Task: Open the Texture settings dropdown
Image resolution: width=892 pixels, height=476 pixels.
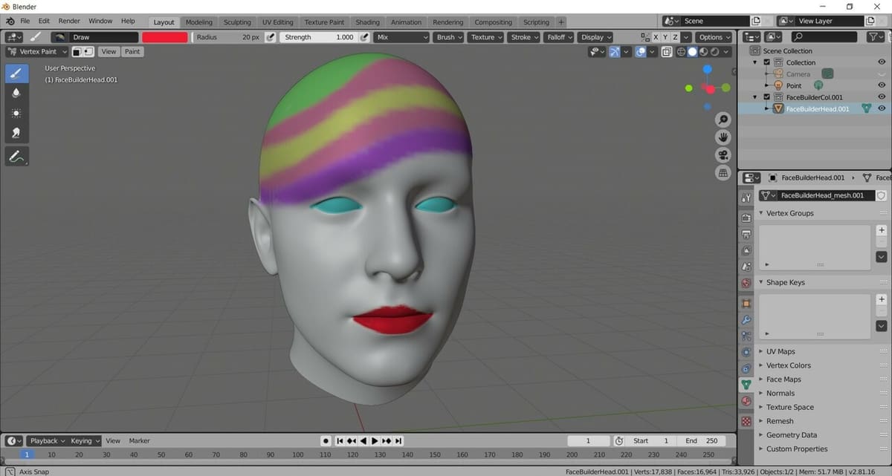Action: pyautogui.click(x=486, y=37)
